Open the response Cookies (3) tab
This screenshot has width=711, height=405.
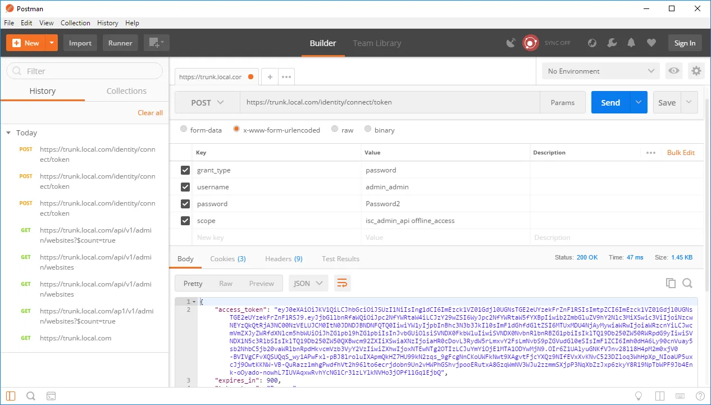(228, 259)
